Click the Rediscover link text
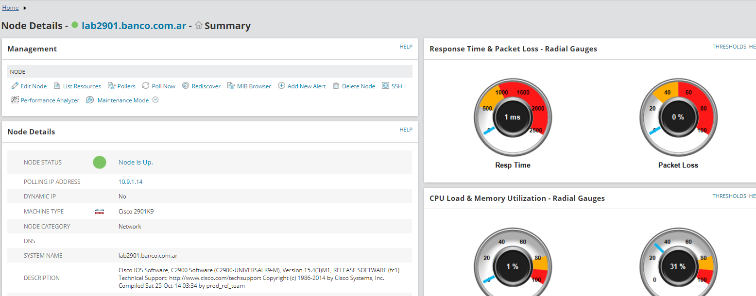The width and height of the screenshot is (756, 296). coord(206,86)
